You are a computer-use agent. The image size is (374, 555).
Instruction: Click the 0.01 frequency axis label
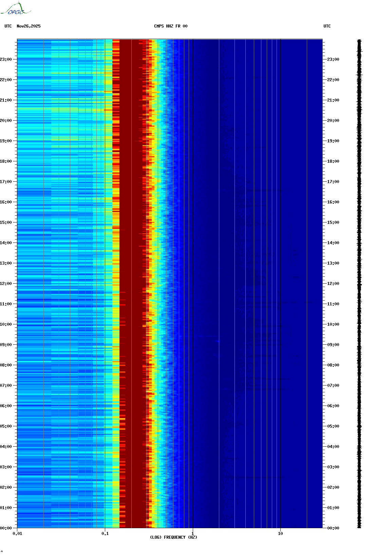[x=17, y=534]
